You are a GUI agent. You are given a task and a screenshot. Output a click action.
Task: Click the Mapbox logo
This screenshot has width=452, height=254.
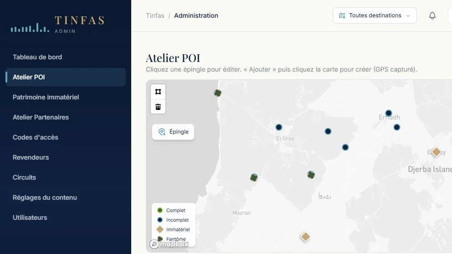pyautogui.click(x=169, y=244)
